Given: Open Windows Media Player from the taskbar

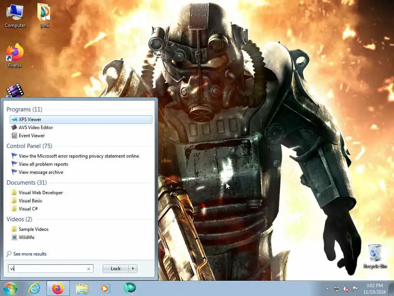Looking at the screenshot, I should [x=105, y=288].
